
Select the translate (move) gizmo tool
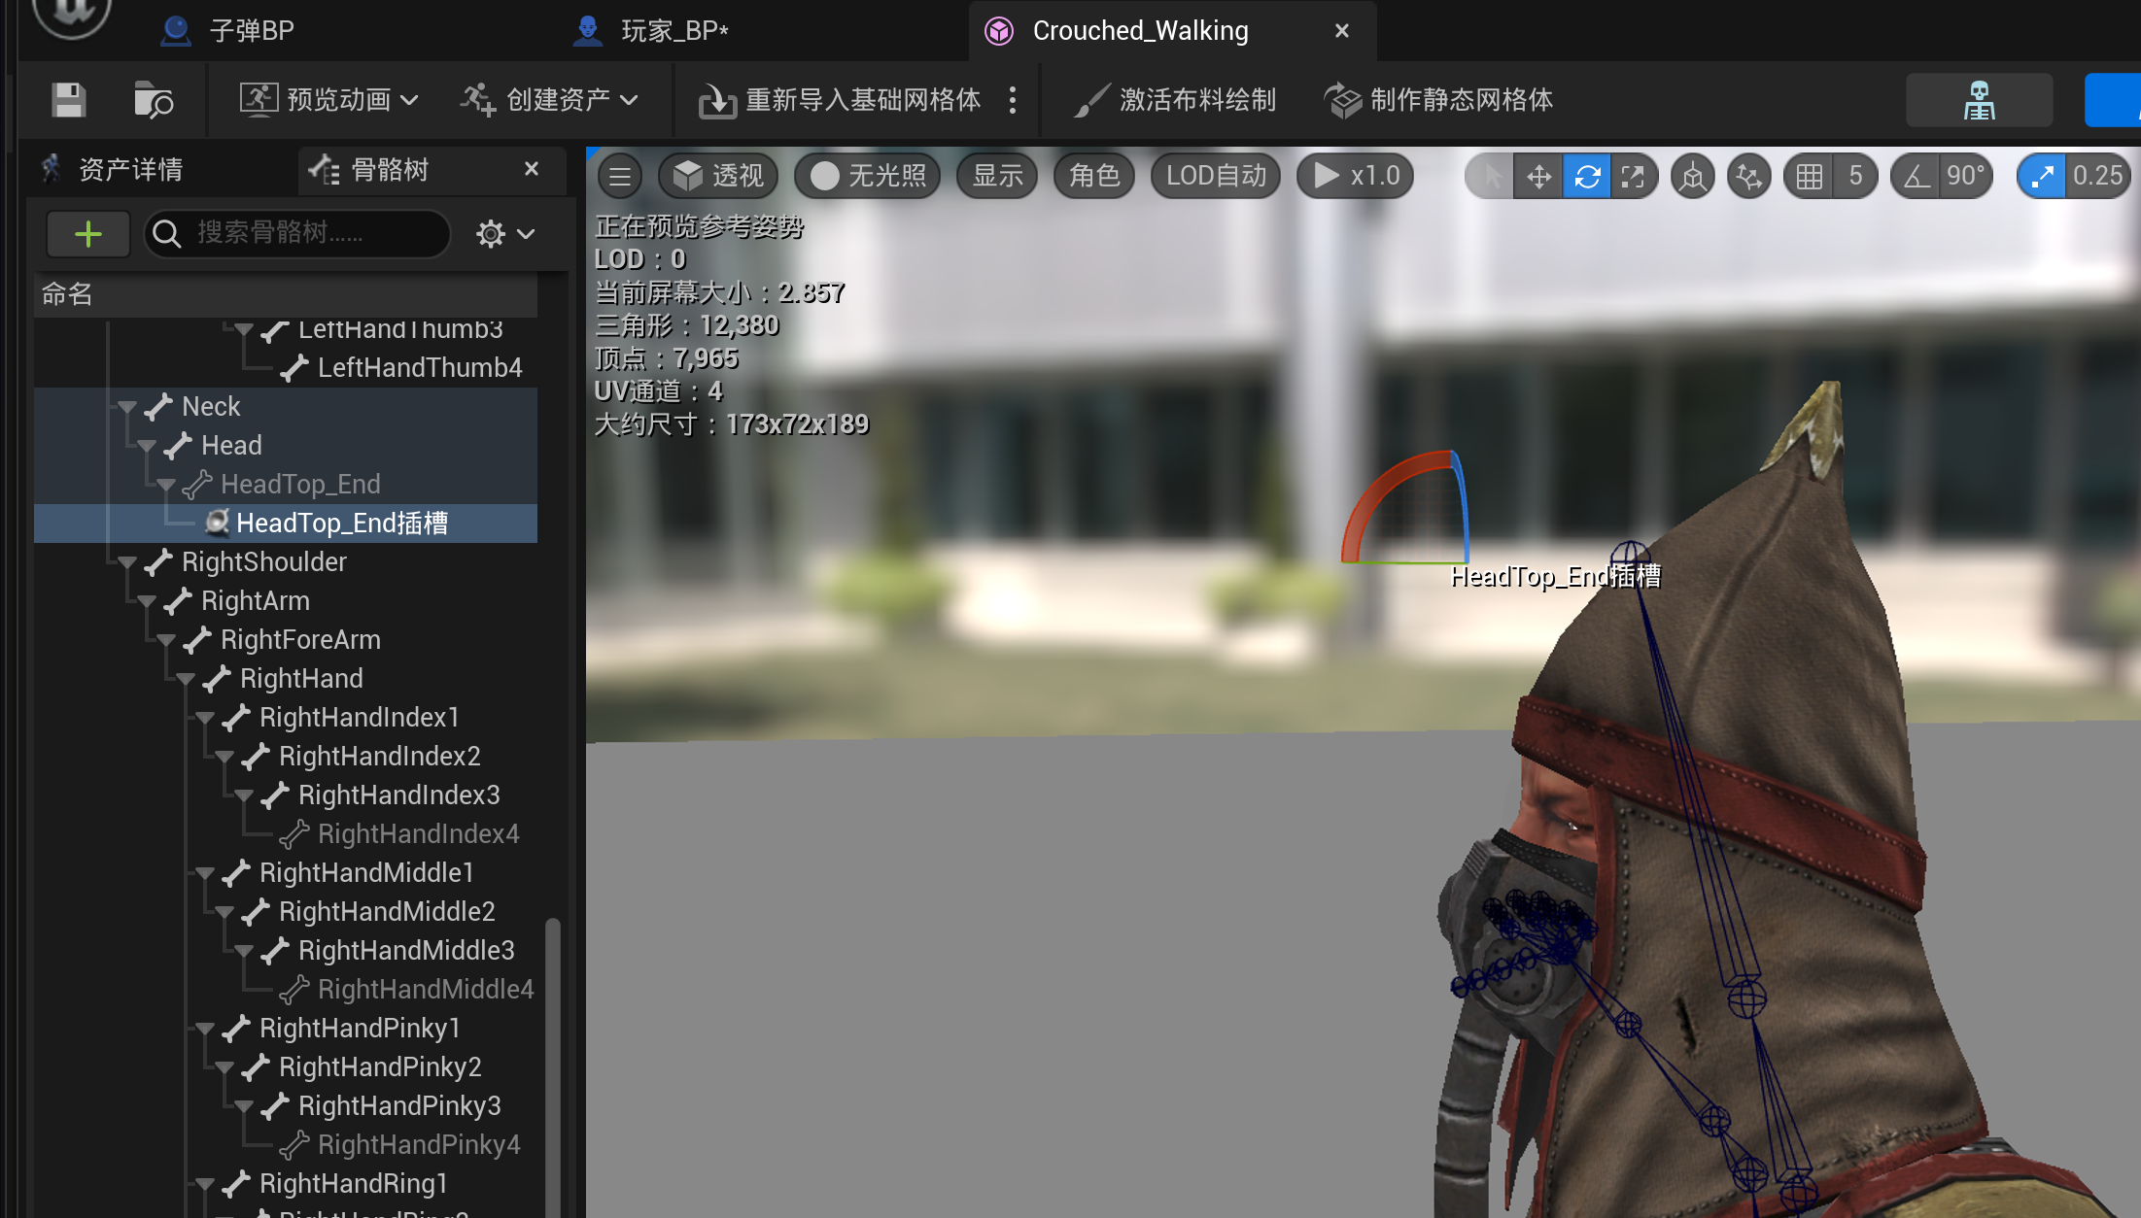coord(1538,176)
